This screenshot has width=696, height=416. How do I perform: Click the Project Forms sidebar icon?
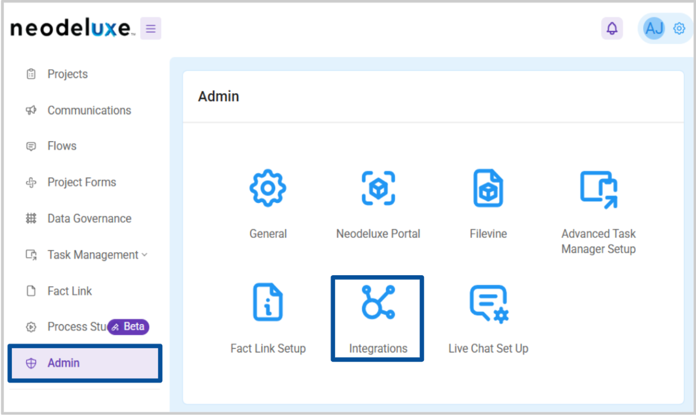pyautogui.click(x=31, y=182)
